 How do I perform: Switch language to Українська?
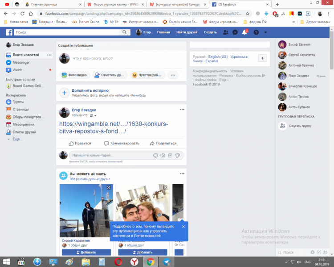(x=239, y=57)
